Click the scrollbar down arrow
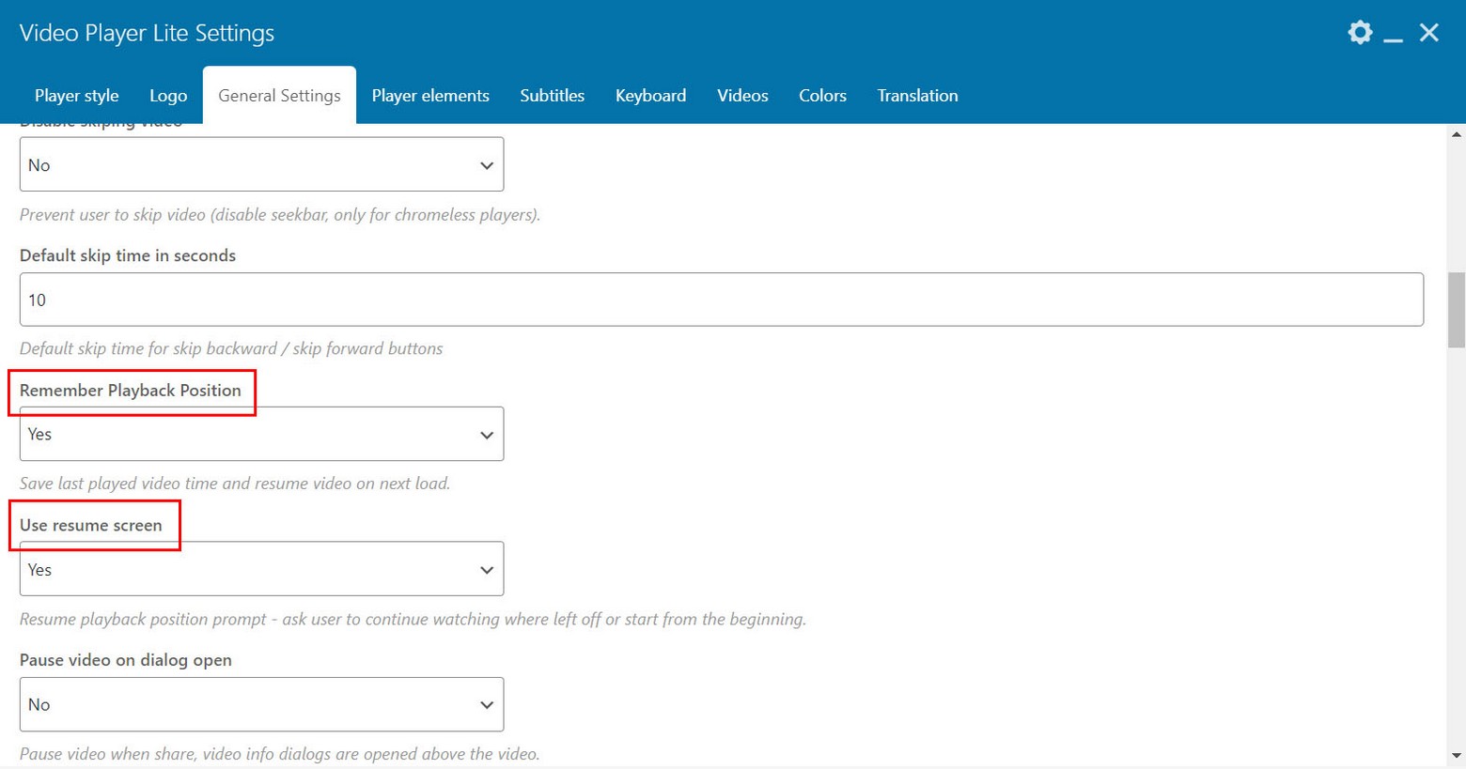Viewport: 1466px width, 769px height. point(1456,755)
